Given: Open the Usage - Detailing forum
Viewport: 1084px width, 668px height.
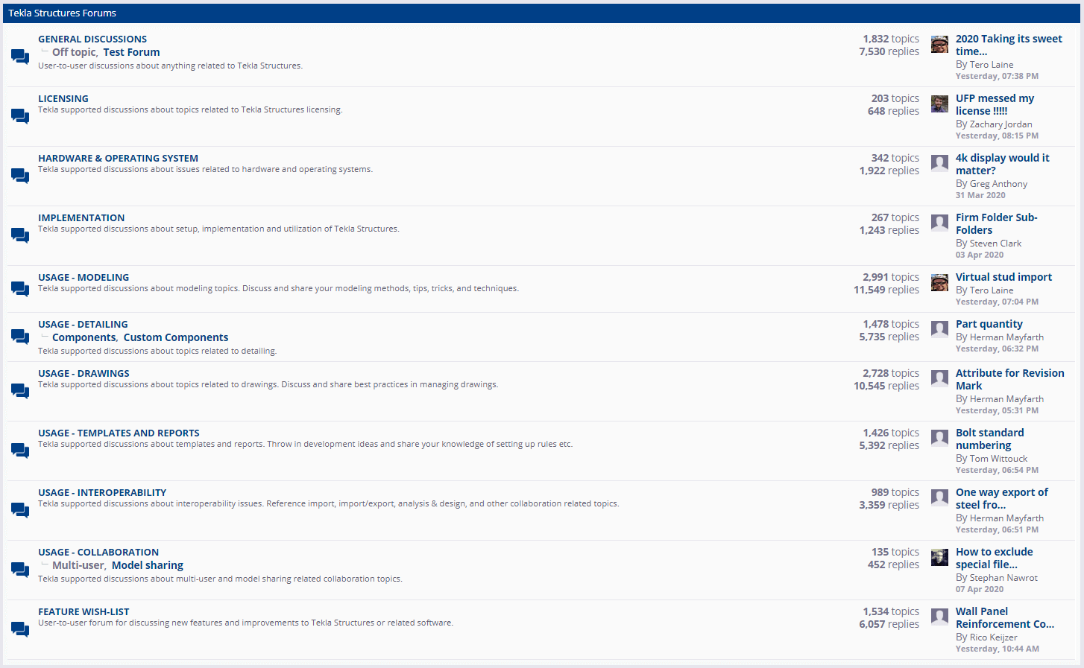Looking at the screenshot, I should (83, 325).
